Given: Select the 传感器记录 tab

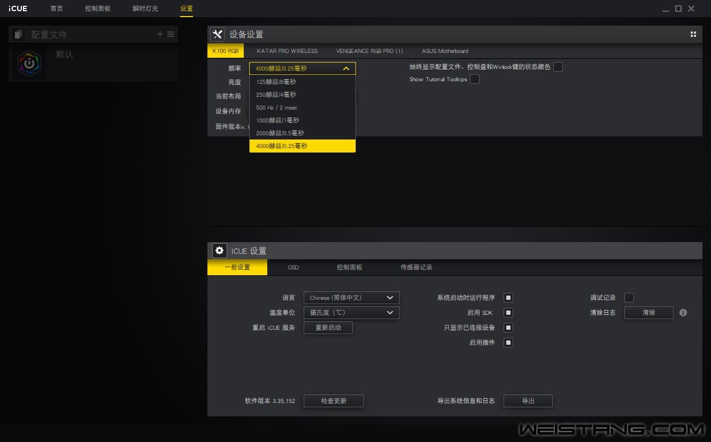Looking at the screenshot, I should [x=416, y=267].
